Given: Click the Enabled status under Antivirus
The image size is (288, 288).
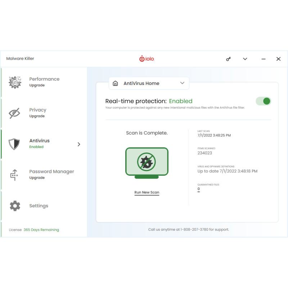Looking at the screenshot, I should click(36, 147).
